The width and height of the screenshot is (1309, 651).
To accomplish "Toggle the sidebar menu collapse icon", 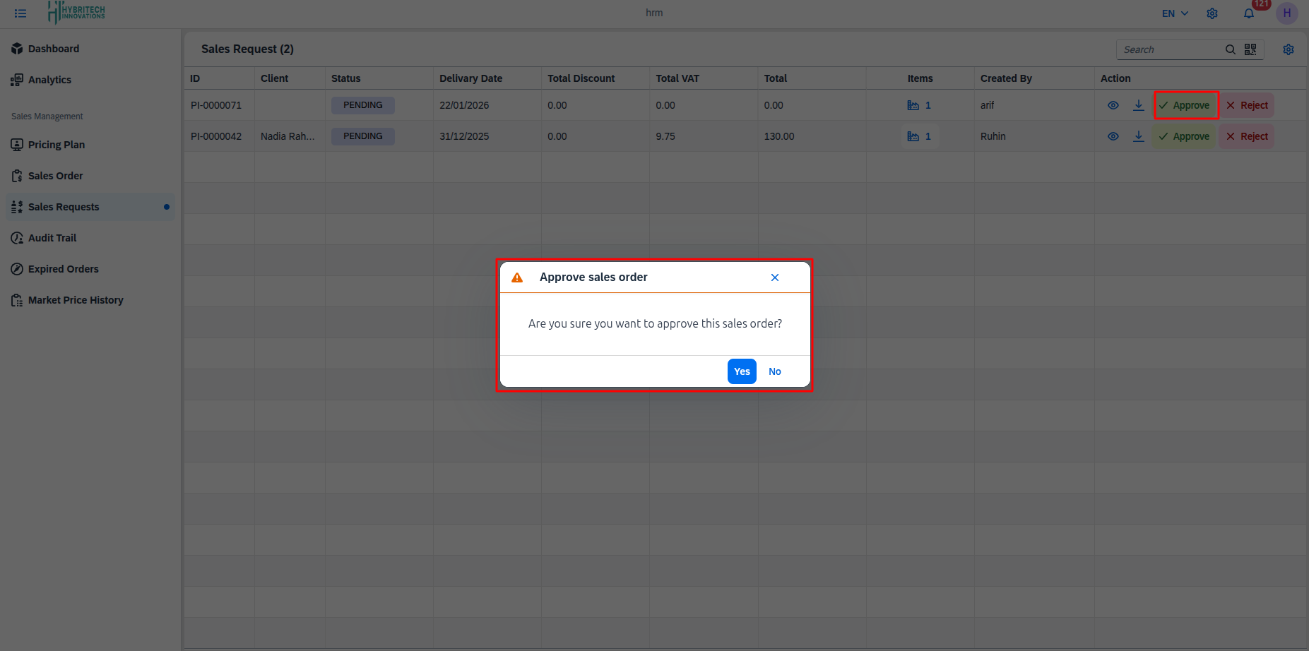I will click(x=20, y=13).
